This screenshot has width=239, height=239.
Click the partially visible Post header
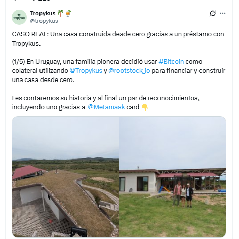pyautogui.click(x=42, y=1)
